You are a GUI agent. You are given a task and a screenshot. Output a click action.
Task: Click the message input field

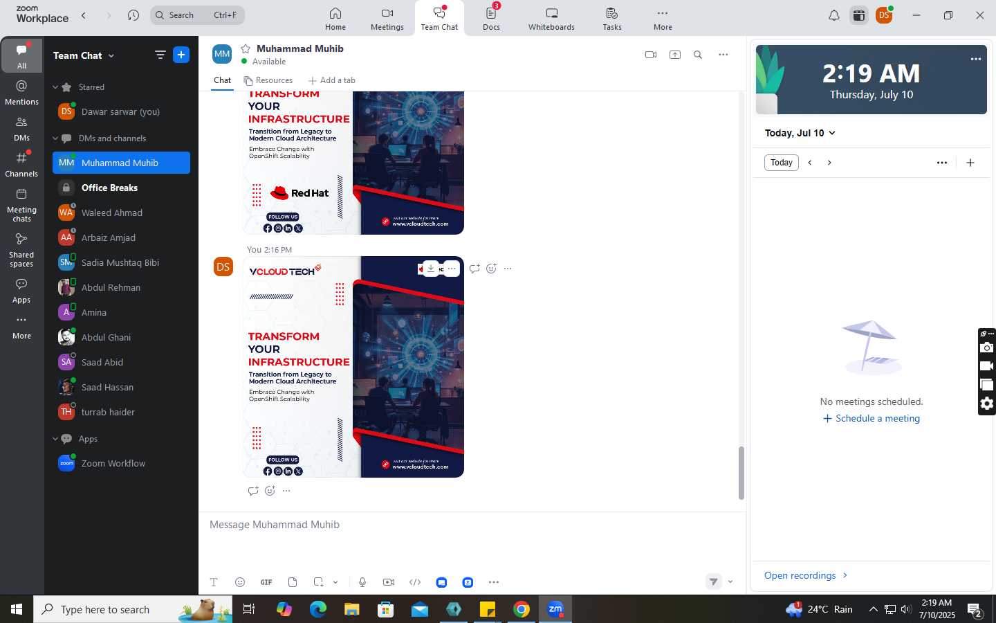click(x=472, y=525)
